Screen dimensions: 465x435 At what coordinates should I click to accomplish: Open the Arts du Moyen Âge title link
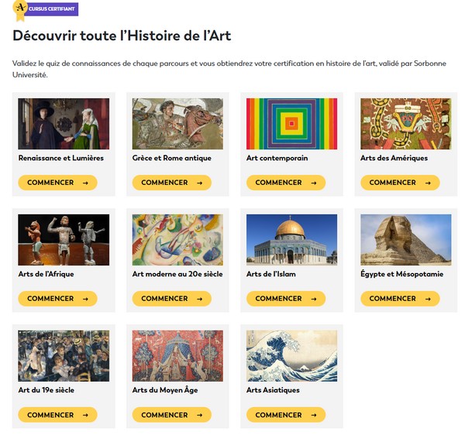pyautogui.click(x=165, y=390)
